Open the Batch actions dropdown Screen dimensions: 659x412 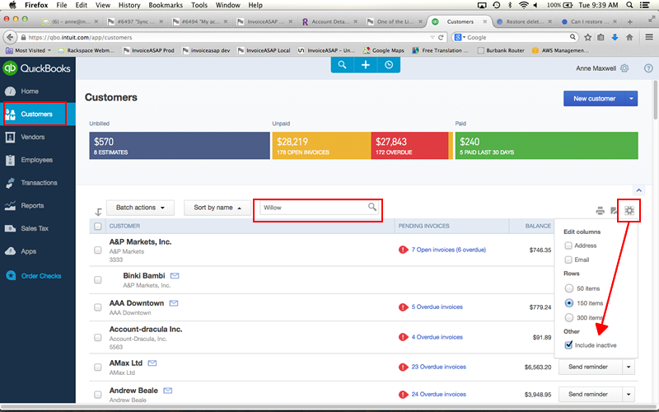(x=140, y=208)
